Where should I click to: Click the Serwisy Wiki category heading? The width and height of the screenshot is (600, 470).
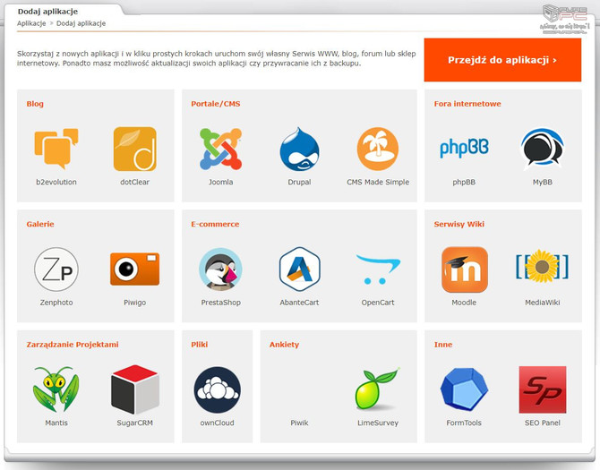pos(459,224)
